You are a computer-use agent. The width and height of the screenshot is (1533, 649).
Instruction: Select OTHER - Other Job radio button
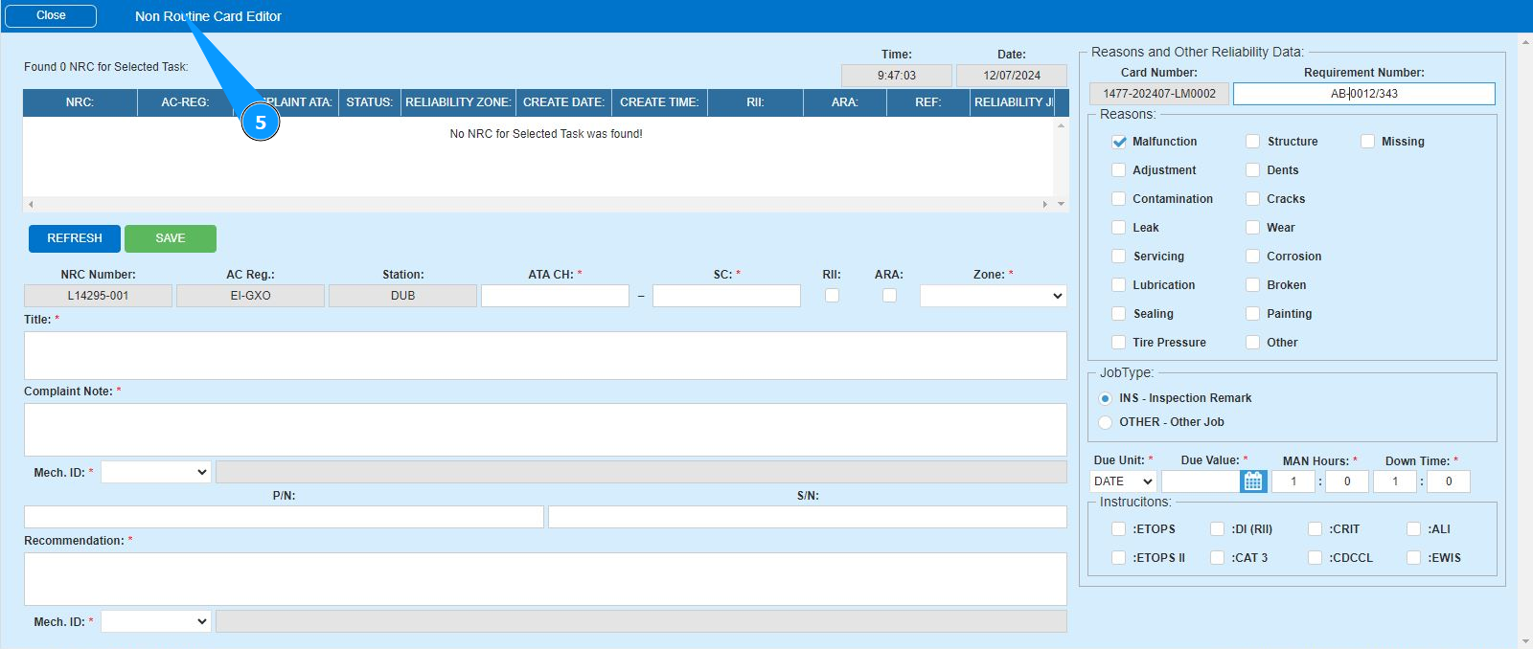point(1105,422)
